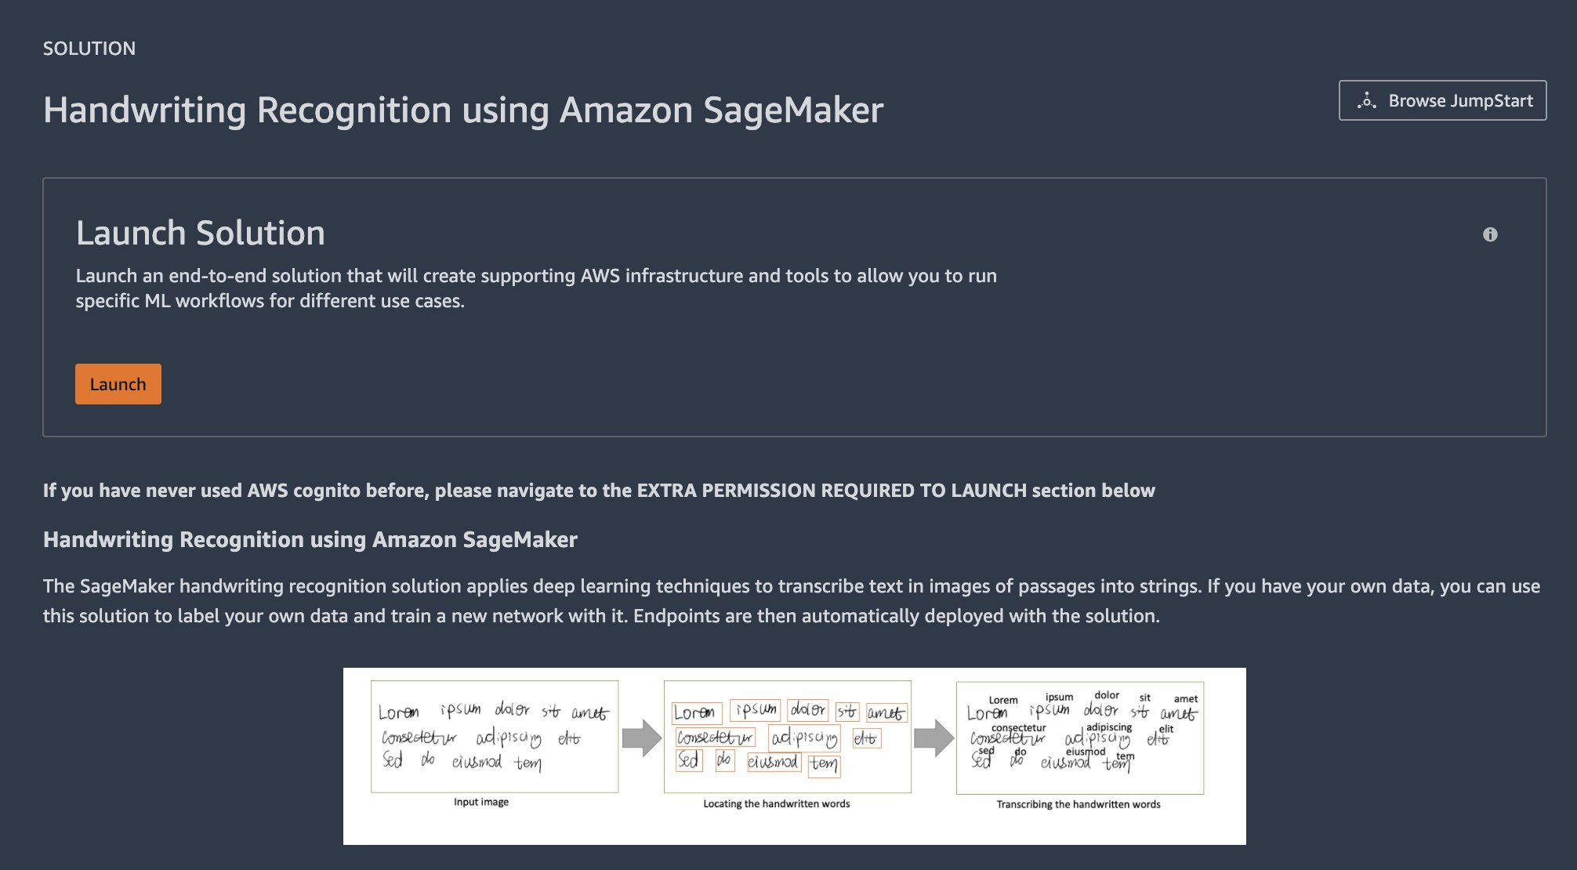Click the info icon in Launch Solution panel
Image resolution: width=1577 pixels, height=870 pixels.
tap(1490, 234)
